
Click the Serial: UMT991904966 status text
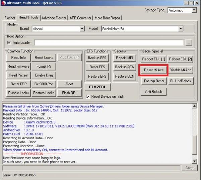coord(19,175)
